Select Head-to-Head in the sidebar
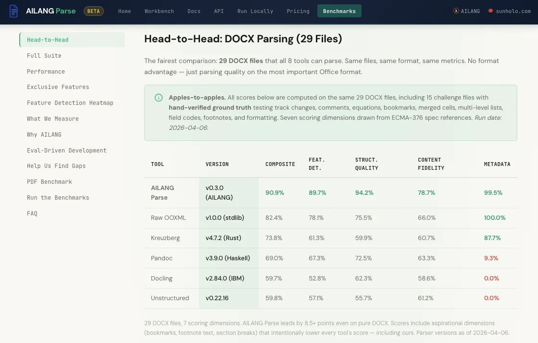This screenshot has width=538, height=343. tap(47, 40)
